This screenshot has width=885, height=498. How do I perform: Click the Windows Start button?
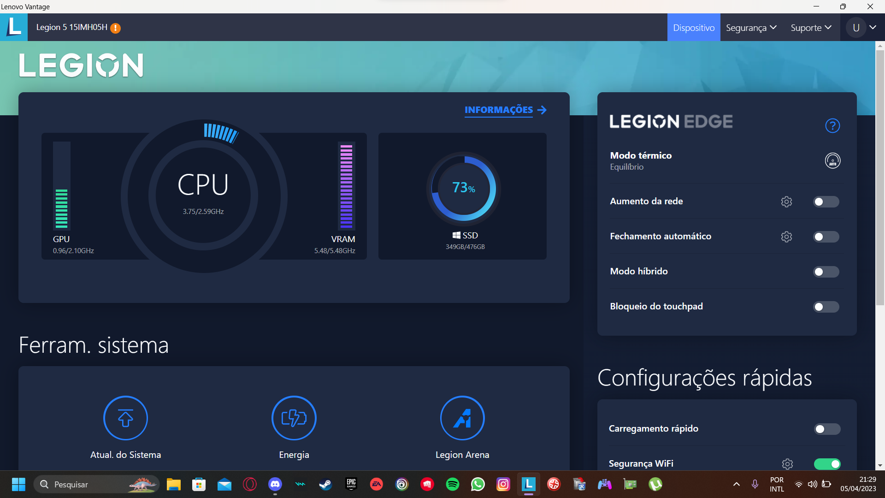coord(18,484)
